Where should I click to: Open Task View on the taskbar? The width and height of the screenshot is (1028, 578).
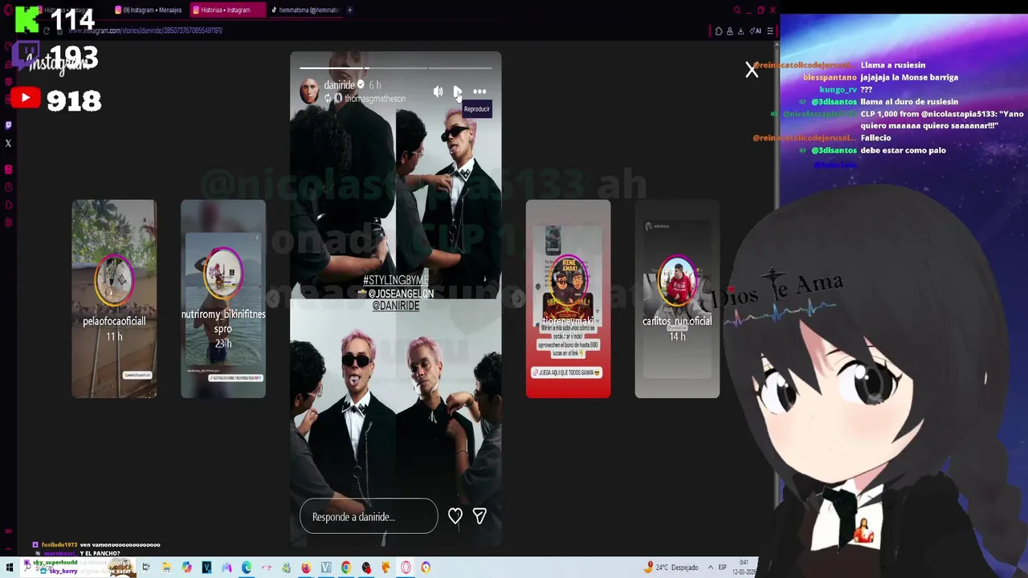[x=146, y=568]
